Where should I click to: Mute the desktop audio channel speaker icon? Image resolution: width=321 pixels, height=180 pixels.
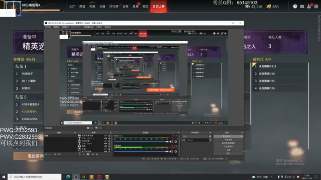click(171, 152)
